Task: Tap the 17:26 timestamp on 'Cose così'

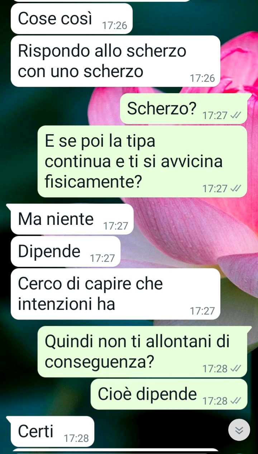Action: [115, 26]
